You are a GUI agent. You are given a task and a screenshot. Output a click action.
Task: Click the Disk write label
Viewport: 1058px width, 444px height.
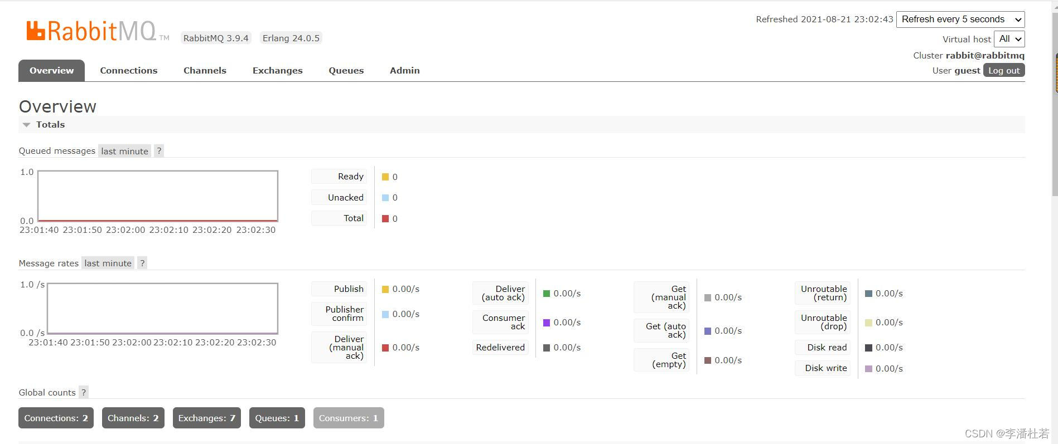[x=823, y=368]
